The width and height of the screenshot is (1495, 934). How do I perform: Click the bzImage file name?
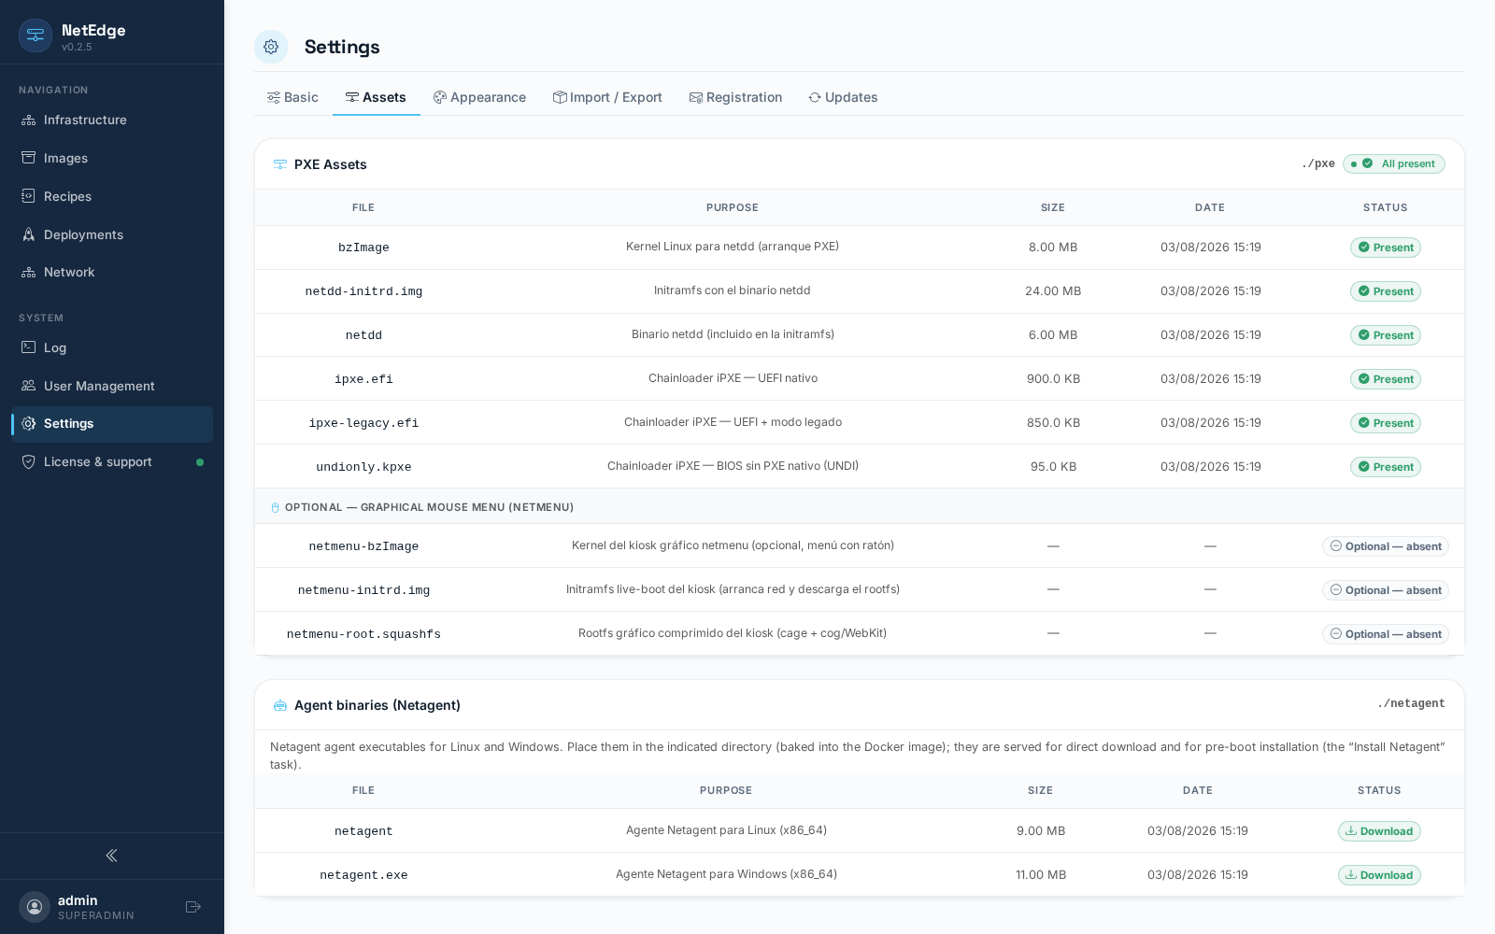(x=363, y=248)
